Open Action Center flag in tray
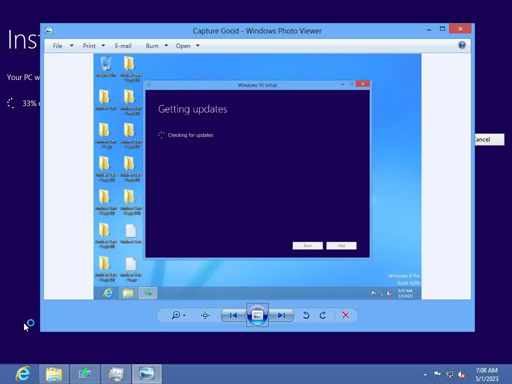 [x=437, y=374]
